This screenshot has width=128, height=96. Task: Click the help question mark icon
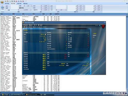[127, 4]
